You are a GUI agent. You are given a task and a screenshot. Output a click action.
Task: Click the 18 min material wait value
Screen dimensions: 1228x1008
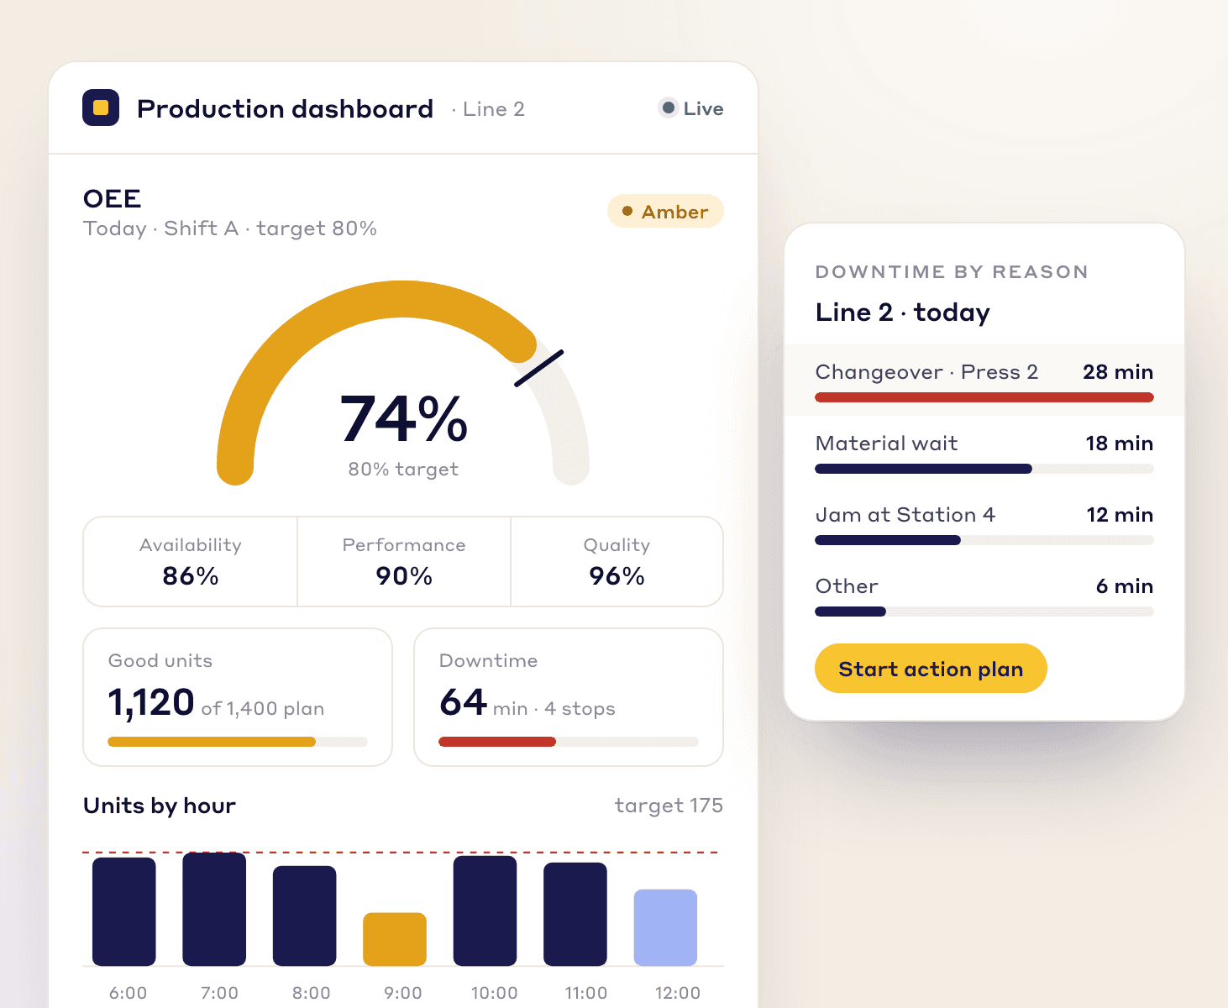(1120, 444)
